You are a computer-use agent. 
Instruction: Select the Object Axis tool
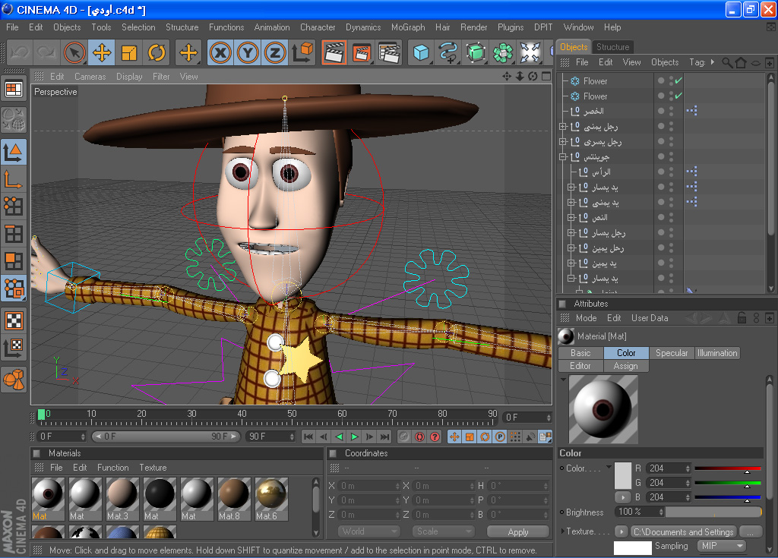pyautogui.click(x=14, y=180)
